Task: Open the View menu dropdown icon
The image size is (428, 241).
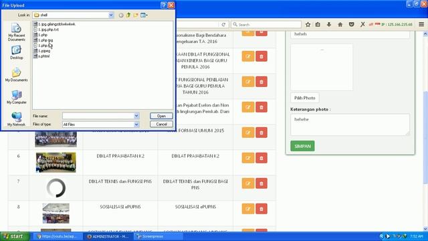Action: pyautogui.click(x=144, y=15)
